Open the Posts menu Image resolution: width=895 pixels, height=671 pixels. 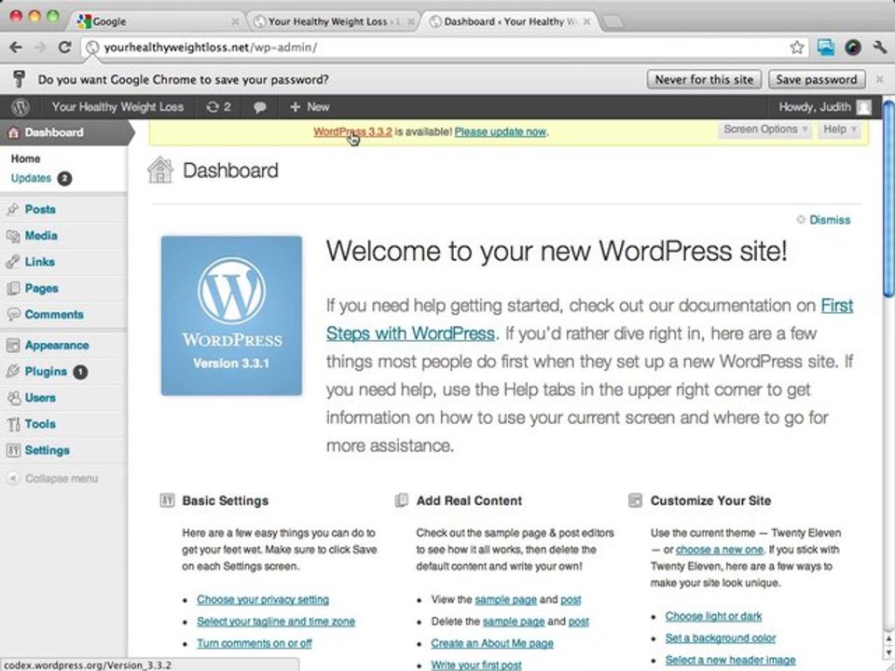(x=40, y=210)
